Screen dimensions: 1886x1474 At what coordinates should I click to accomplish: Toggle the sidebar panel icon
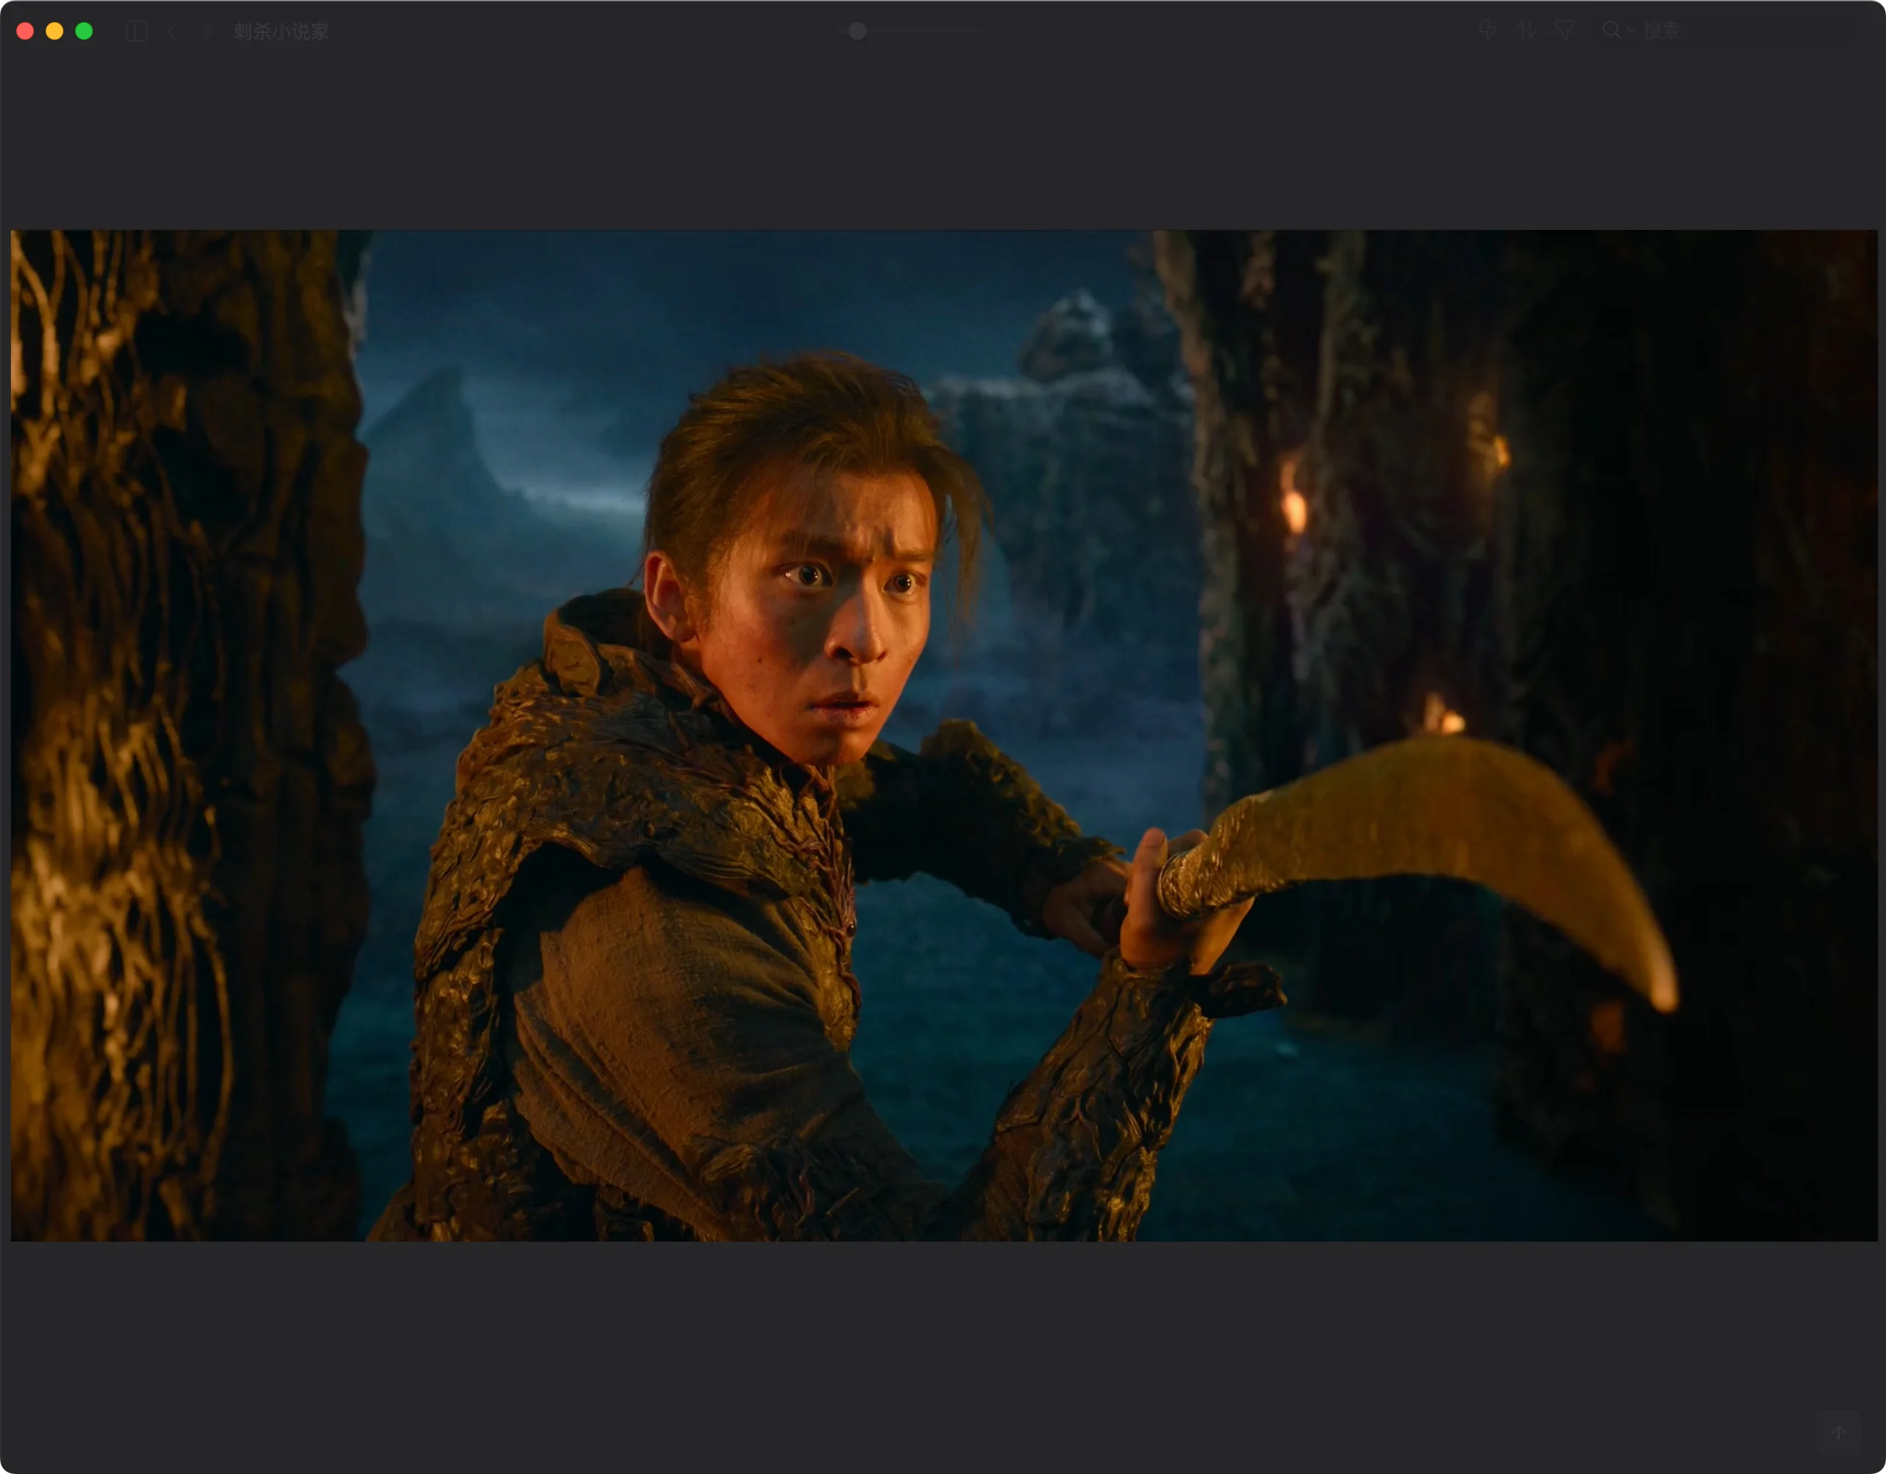point(136,32)
